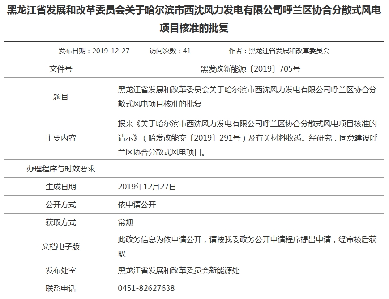Screen dimensions: 389x299
Task: Click the page title heading text
Action: point(194,19)
